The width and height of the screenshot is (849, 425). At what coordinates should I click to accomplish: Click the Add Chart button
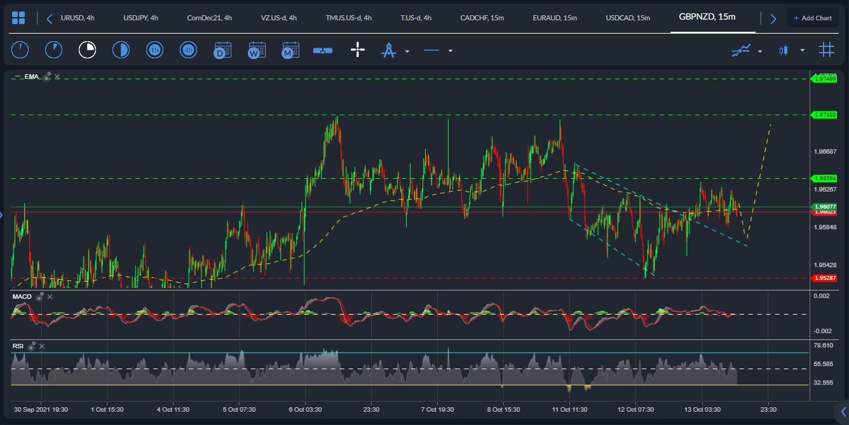(x=813, y=17)
